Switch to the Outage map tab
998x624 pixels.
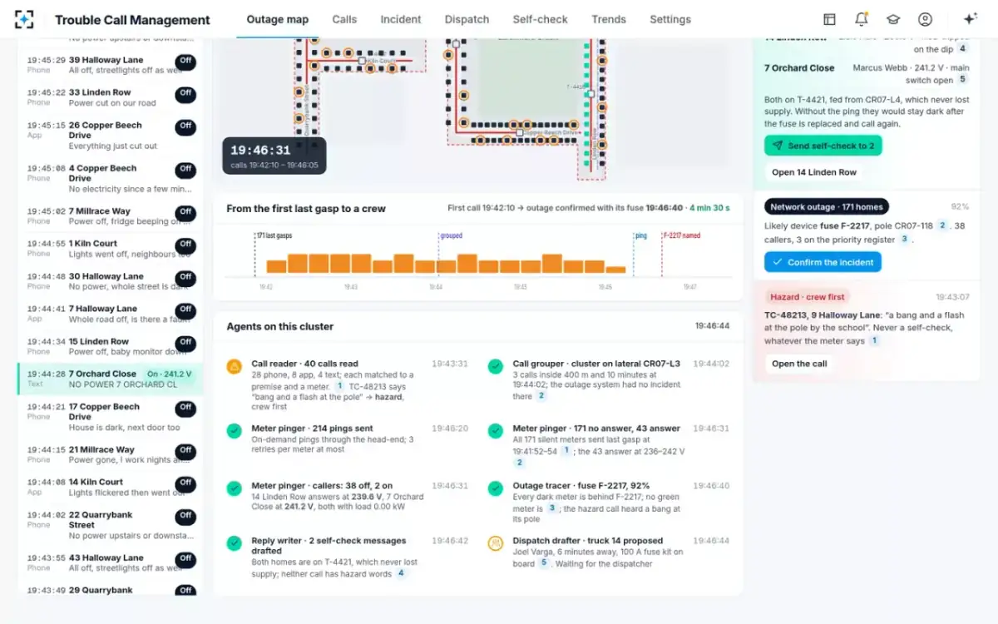(x=278, y=19)
